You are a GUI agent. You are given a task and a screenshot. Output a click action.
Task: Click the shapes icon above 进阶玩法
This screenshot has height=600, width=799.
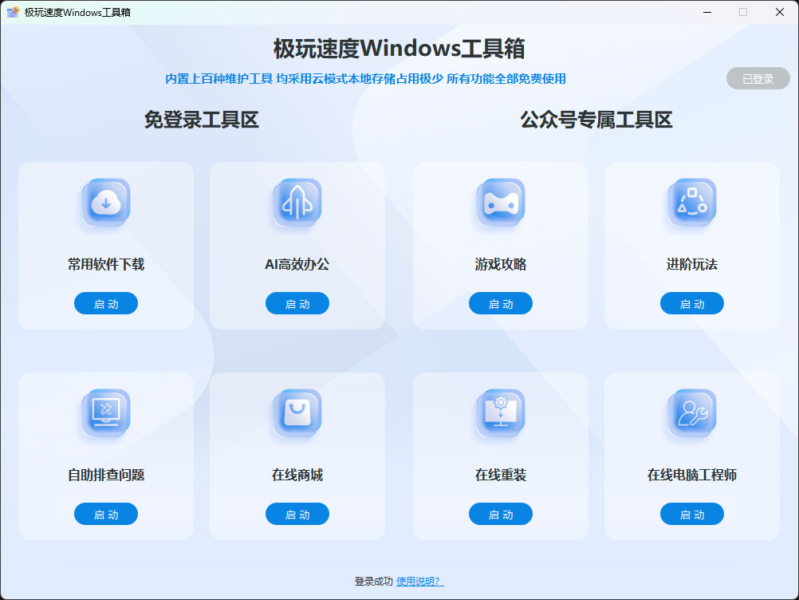click(x=692, y=203)
